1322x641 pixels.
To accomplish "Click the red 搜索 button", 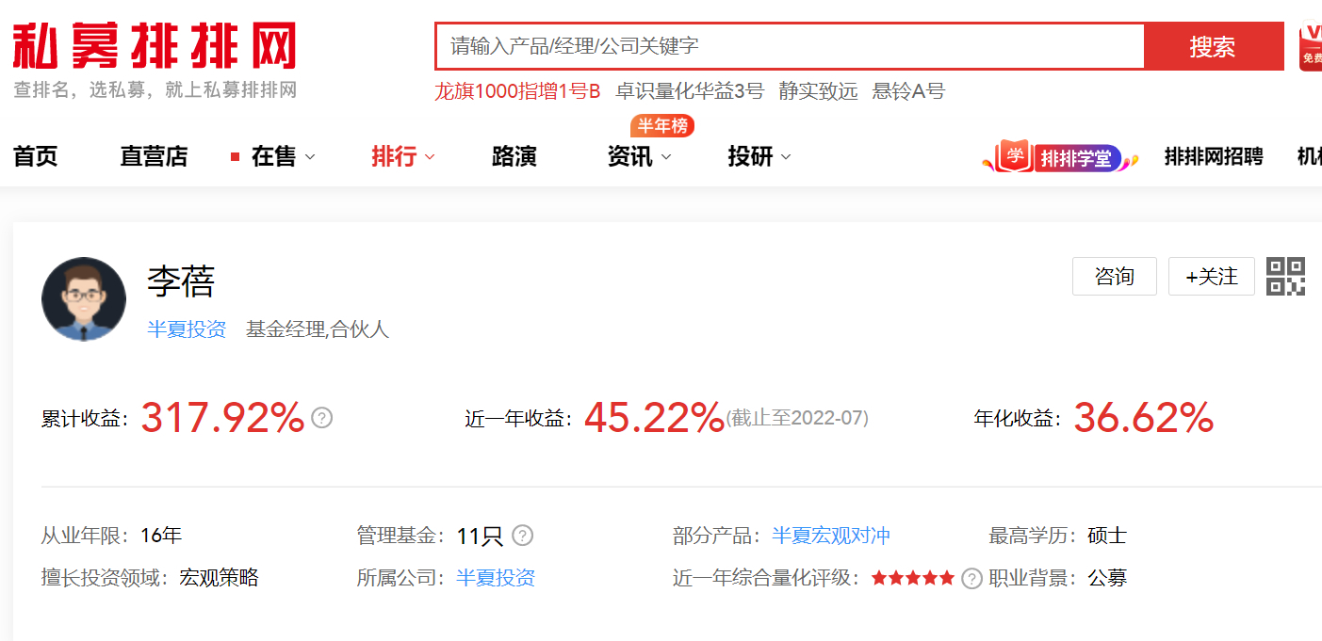I will click(1213, 46).
